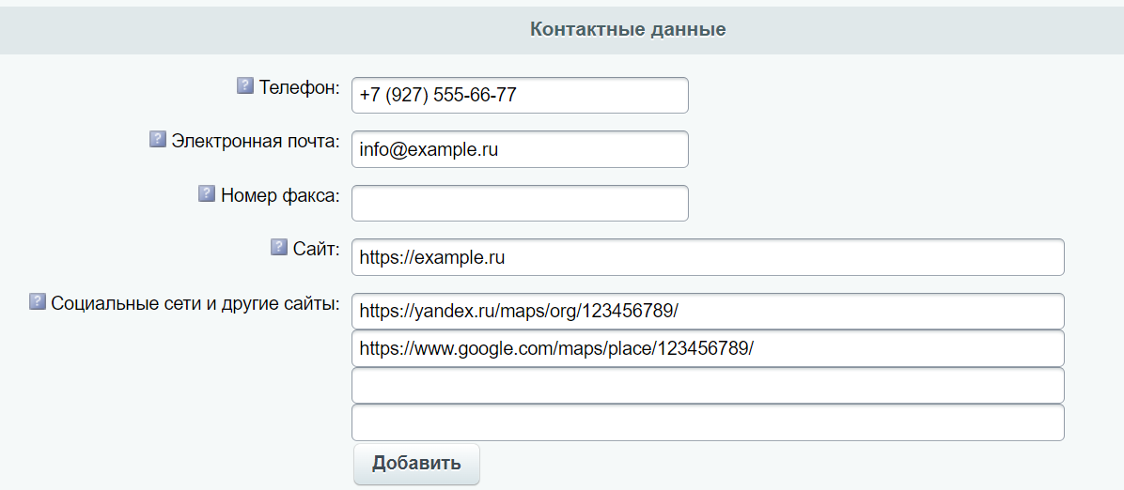Click the Телефон label text
Image resolution: width=1124 pixels, height=490 pixels.
[300, 87]
